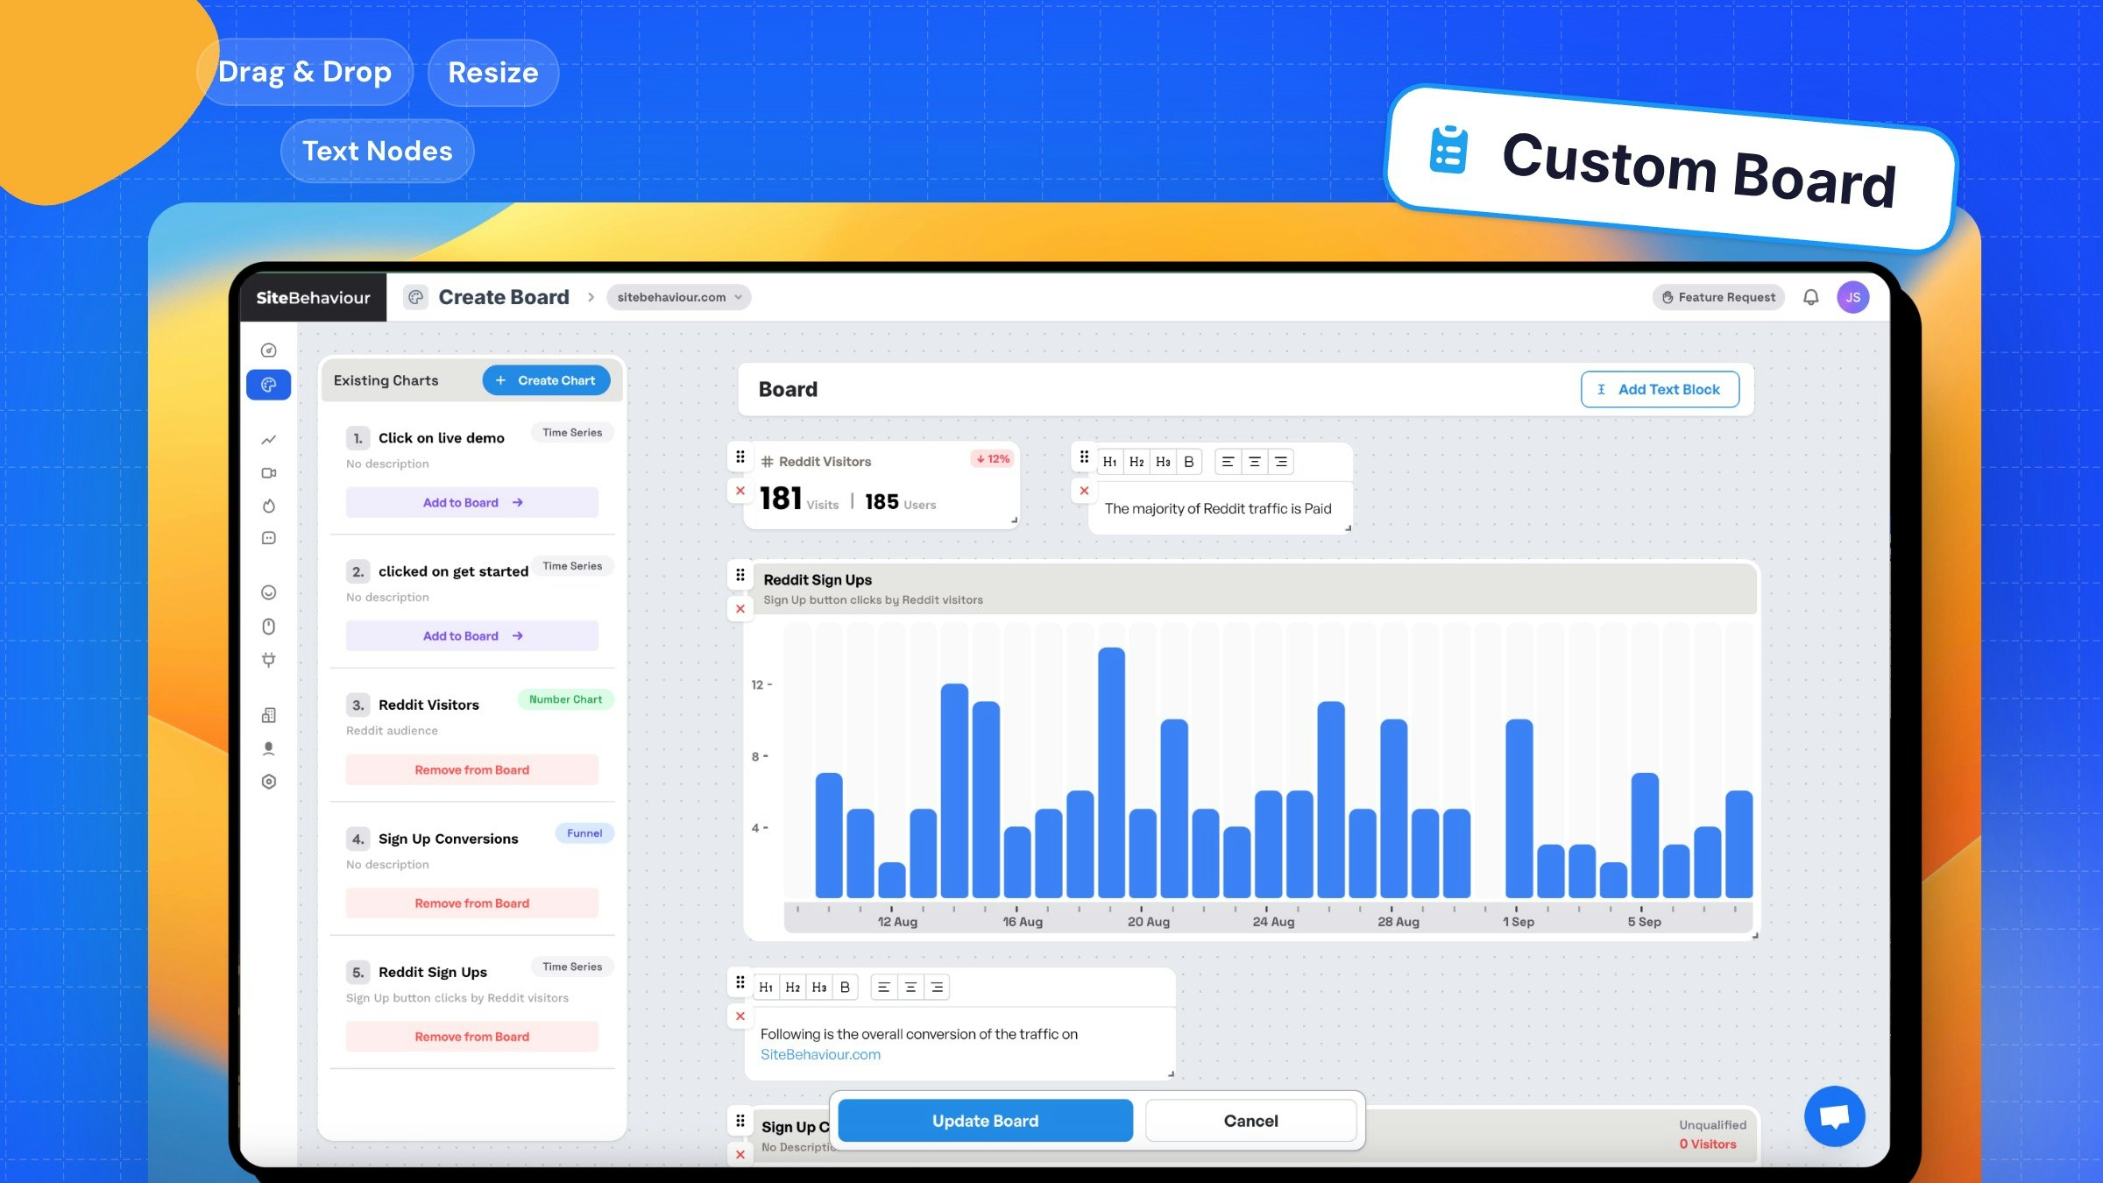2103x1183 pixels.
Task: Add 'Click on live demo' chart to board
Action: 472,502
